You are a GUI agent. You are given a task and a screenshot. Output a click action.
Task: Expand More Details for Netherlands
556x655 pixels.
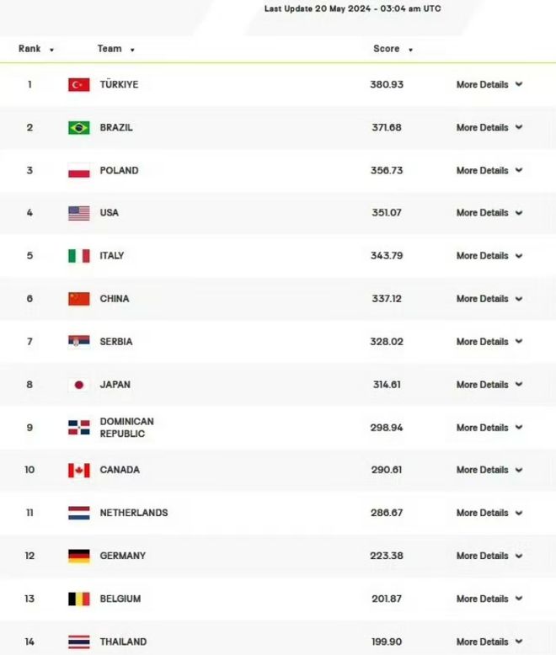489,513
